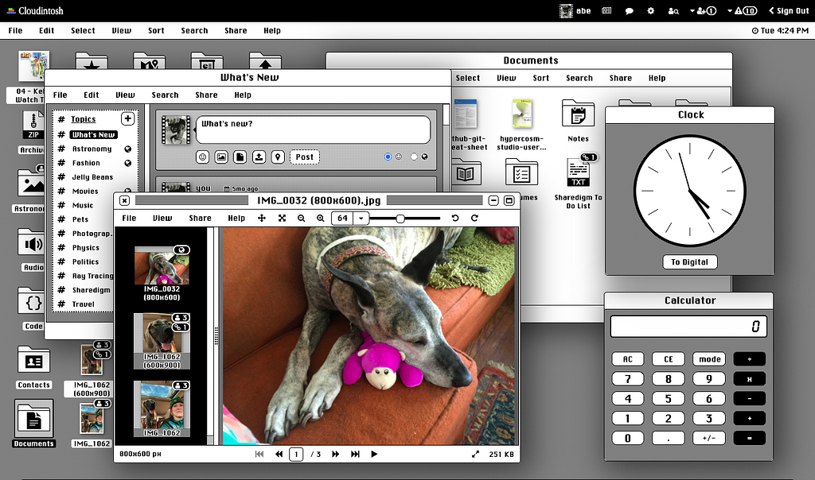Open settings via the gear icon
The image size is (815, 480).
(651, 11)
